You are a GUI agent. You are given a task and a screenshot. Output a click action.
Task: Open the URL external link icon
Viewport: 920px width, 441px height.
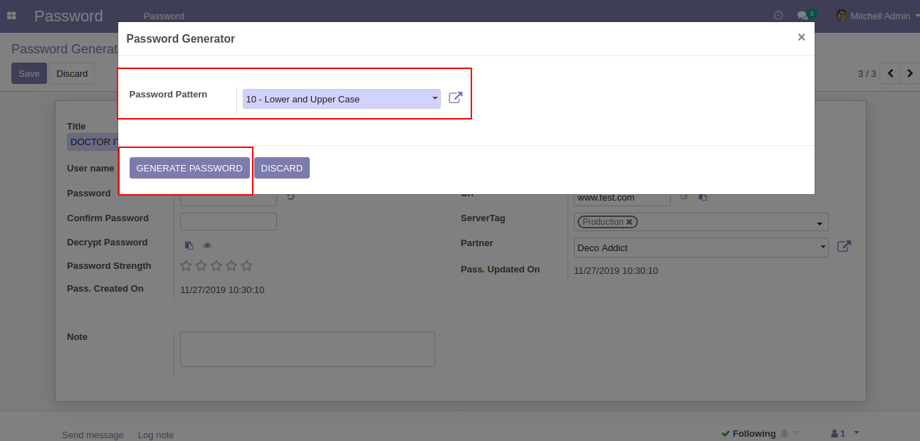click(684, 196)
